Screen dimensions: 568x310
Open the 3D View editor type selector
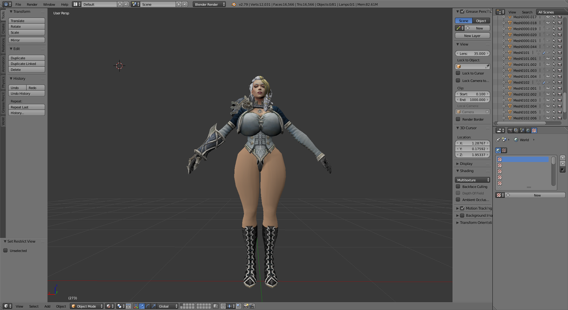[8, 306]
